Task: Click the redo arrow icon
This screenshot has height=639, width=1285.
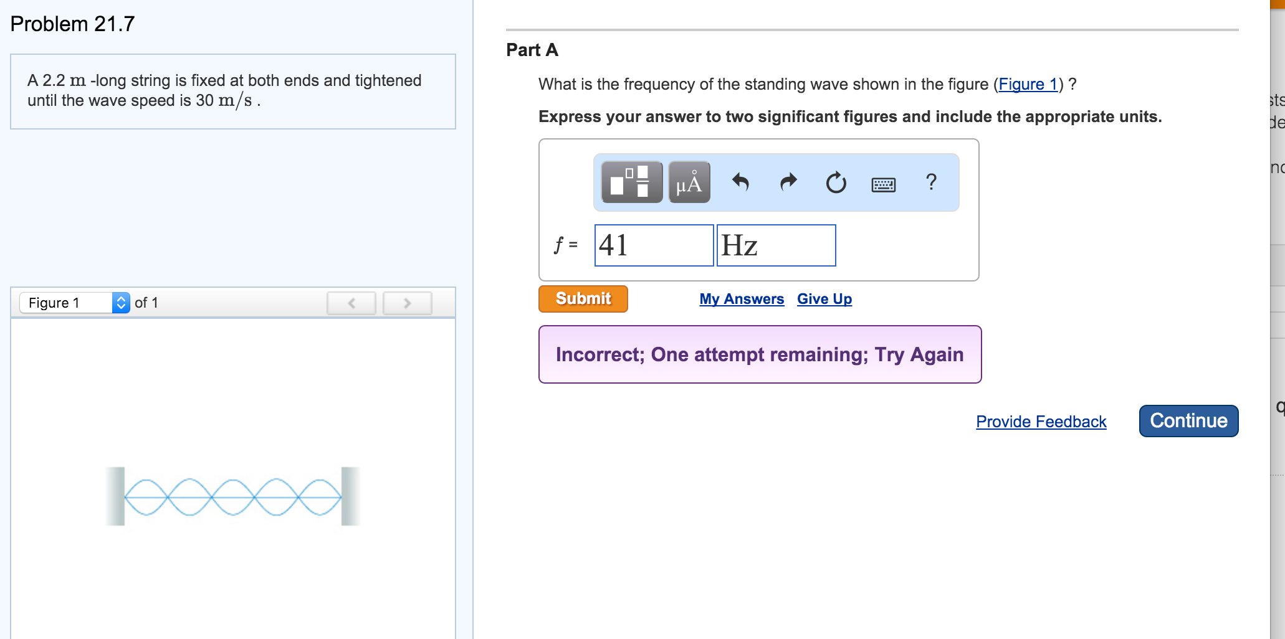Action: coord(788,182)
